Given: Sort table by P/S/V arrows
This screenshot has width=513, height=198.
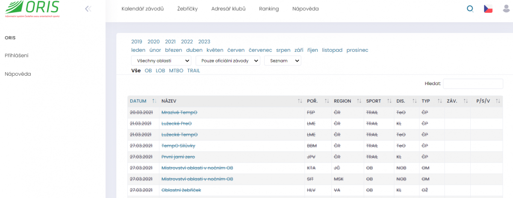Looking at the screenshot, I should click(498, 101).
